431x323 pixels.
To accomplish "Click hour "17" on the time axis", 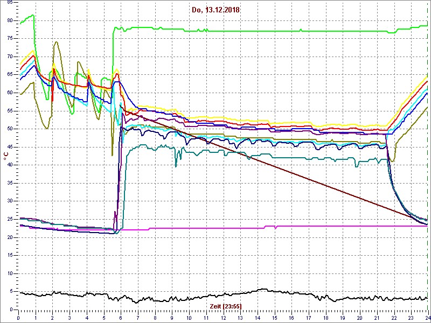I will [x=308, y=317].
